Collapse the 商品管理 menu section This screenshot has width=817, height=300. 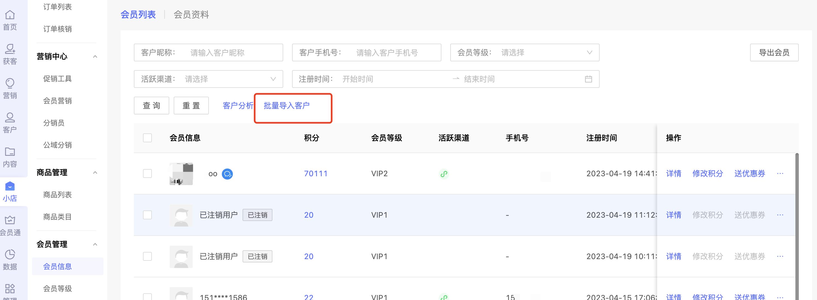pyautogui.click(x=95, y=172)
